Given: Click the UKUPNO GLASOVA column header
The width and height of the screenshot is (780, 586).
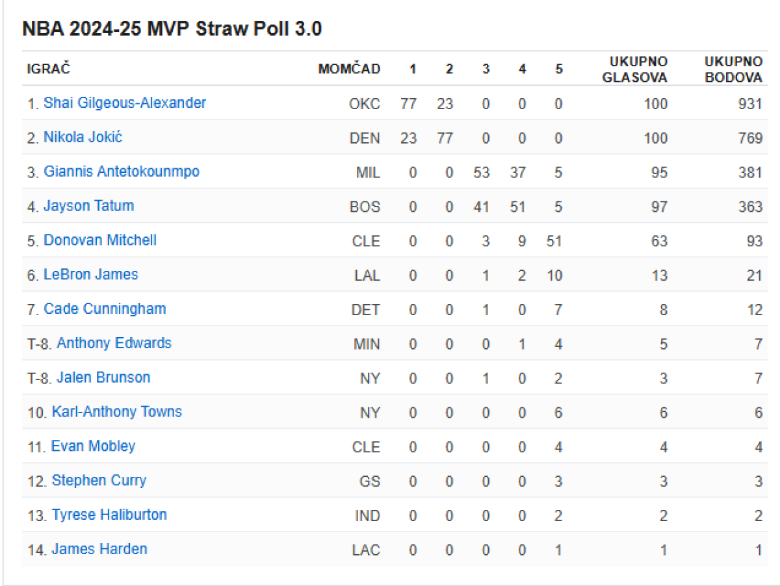Looking at the screenshot, I should click(634, 69).
